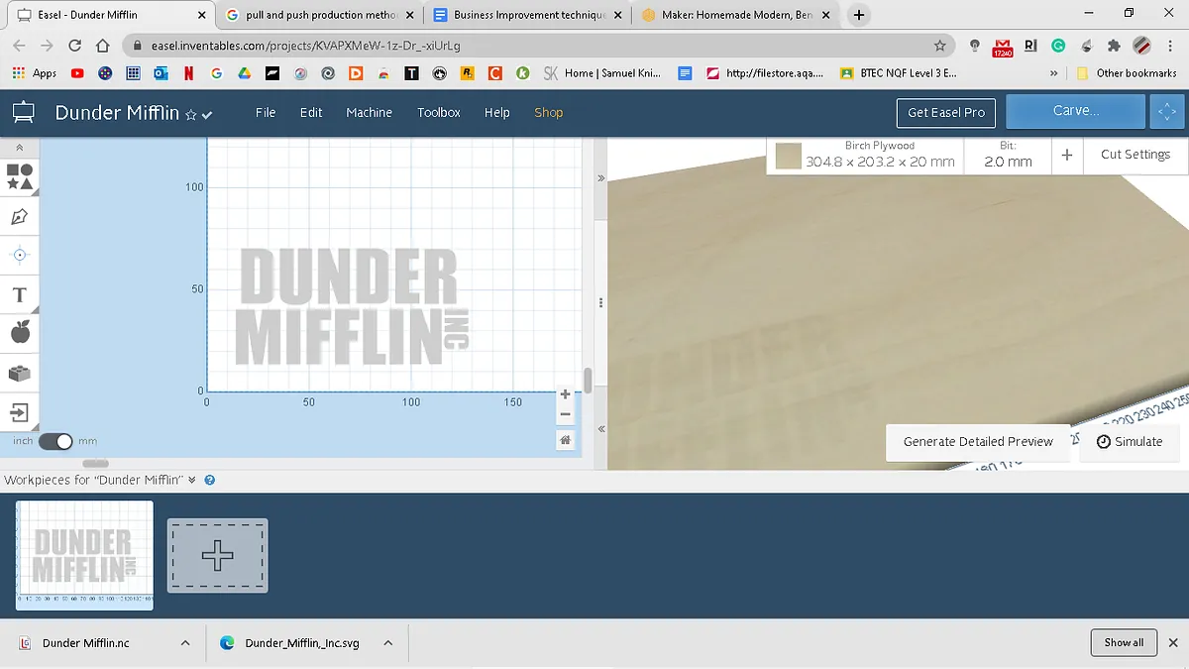
Task: Click the canvas horizontal scrollbar handle
Action: (x=95, y=464)
